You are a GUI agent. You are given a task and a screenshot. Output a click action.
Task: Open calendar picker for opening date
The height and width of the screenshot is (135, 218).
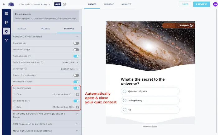78,94
